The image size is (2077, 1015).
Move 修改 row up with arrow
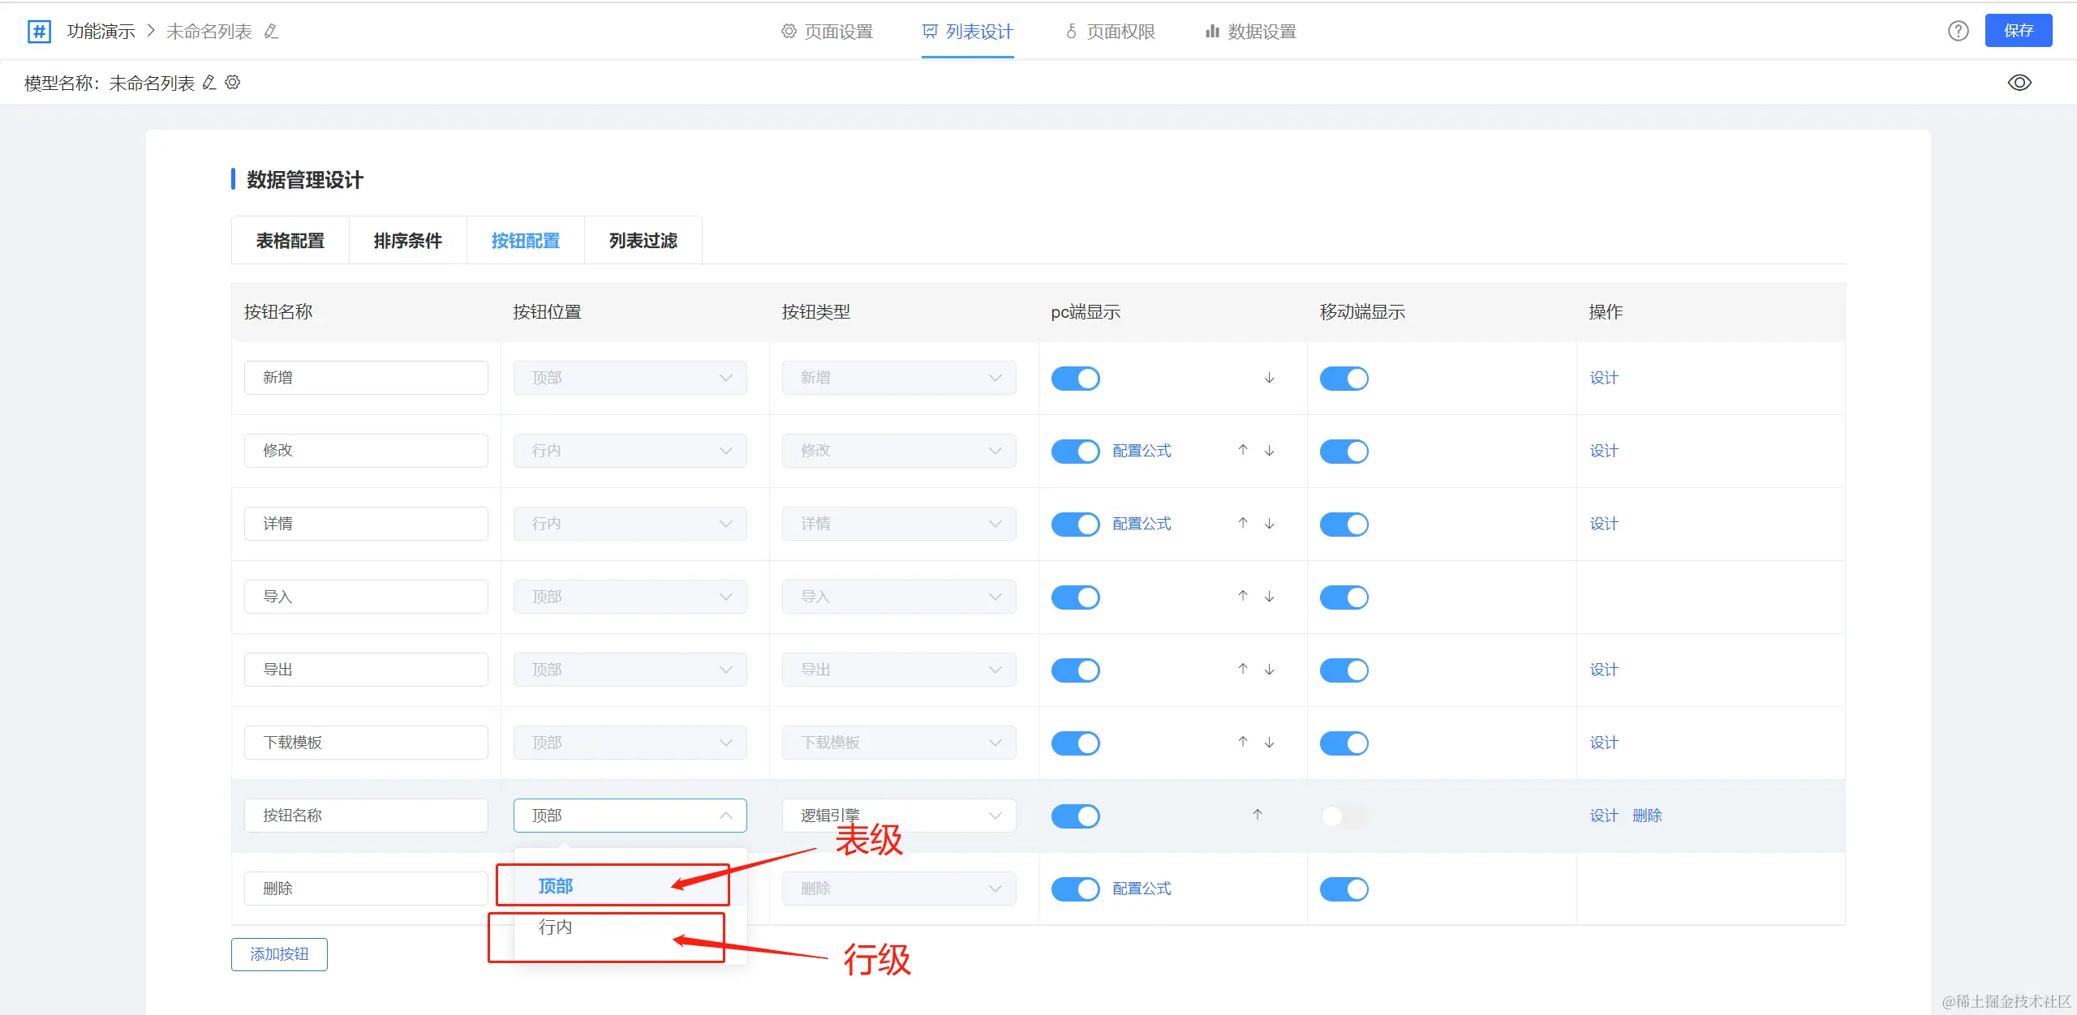click(x=1242, y=450)
